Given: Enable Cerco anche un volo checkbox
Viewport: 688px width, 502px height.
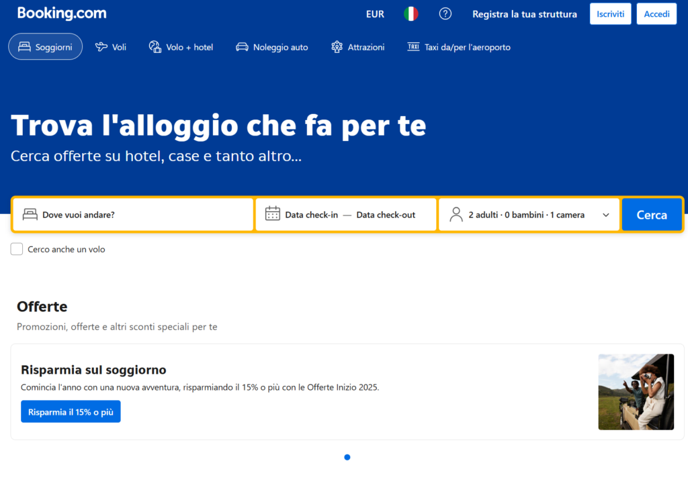Looking at the screenshot, I should 17,249.
